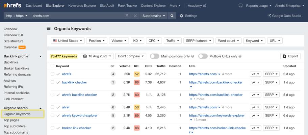Sort by the Traffic column header
Screen dimensions: 308x135
click(x=161, y=66)
